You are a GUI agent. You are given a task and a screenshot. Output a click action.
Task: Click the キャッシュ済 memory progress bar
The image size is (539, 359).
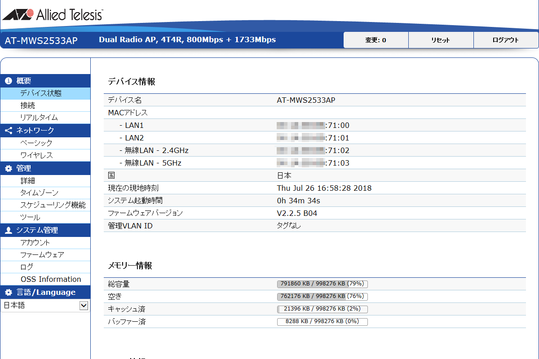click(323, 309)
